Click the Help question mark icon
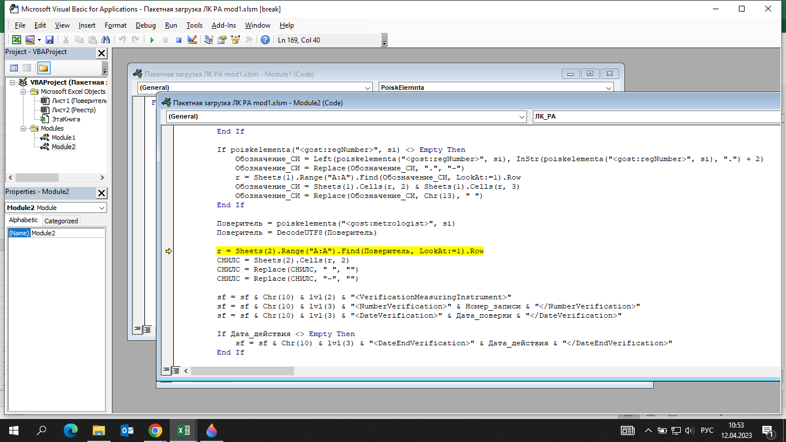The height and width of the screenshot is (442, 786). coord(265,40)
